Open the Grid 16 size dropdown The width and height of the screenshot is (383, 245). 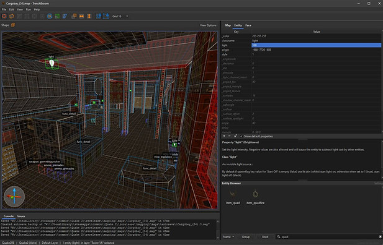tap(120, 16)
